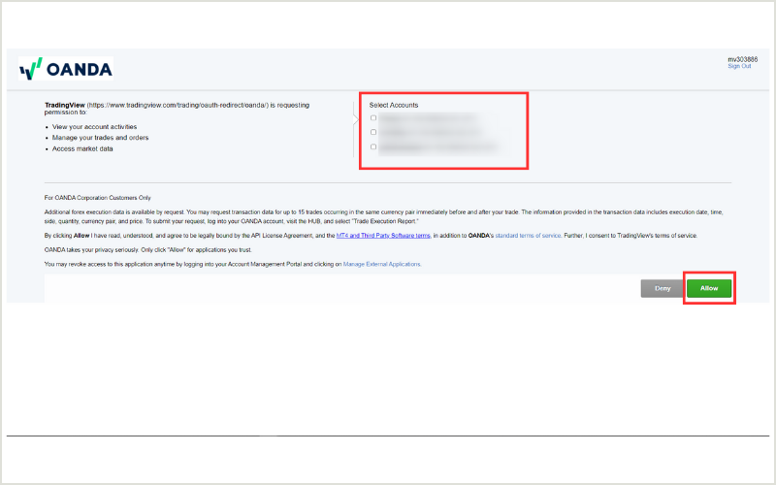Open MT4 and Third Party Software terms link

point(383,236)
